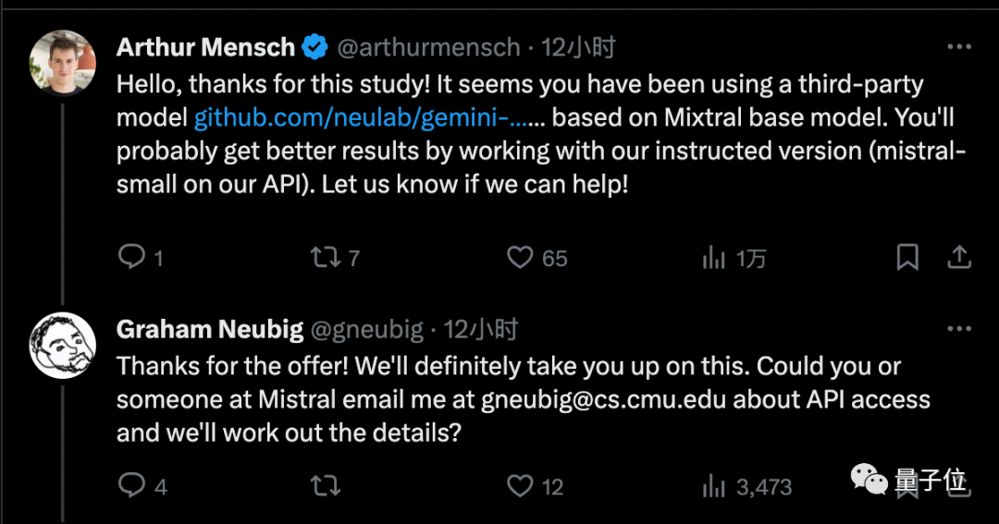Bookmark Arthur Mensch's tweet
This screenshot has width=999, height=524.
pos(907,257)
